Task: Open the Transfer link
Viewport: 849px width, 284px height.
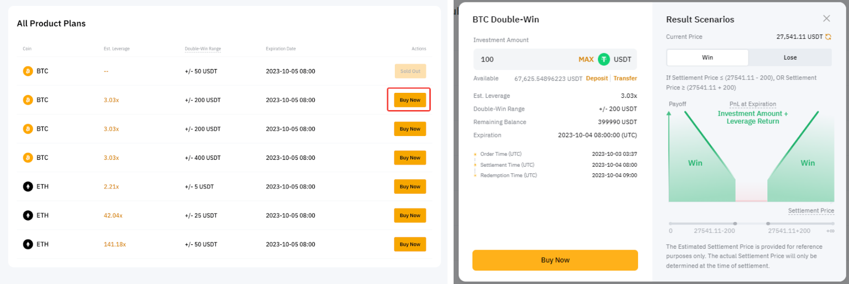Action: pos(625,78)
